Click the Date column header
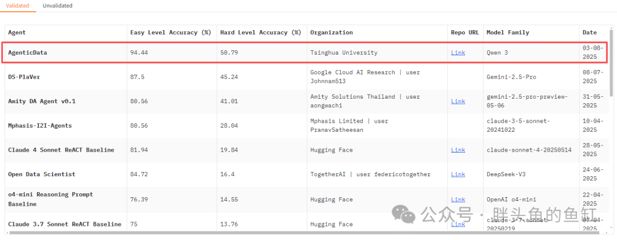 [590, 32]
